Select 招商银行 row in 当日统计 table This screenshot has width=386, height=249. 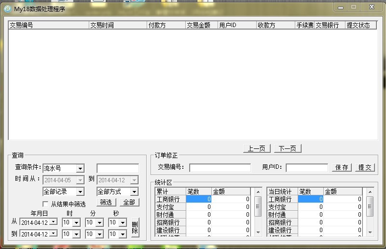click(315, 222)
